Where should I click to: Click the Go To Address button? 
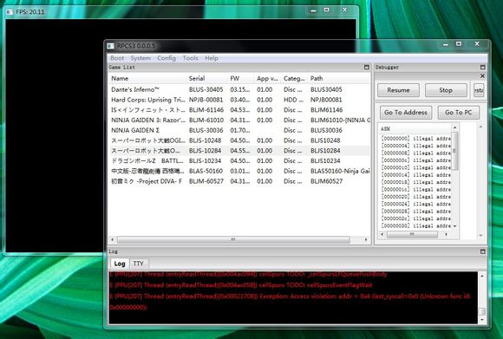click(406, 112)
